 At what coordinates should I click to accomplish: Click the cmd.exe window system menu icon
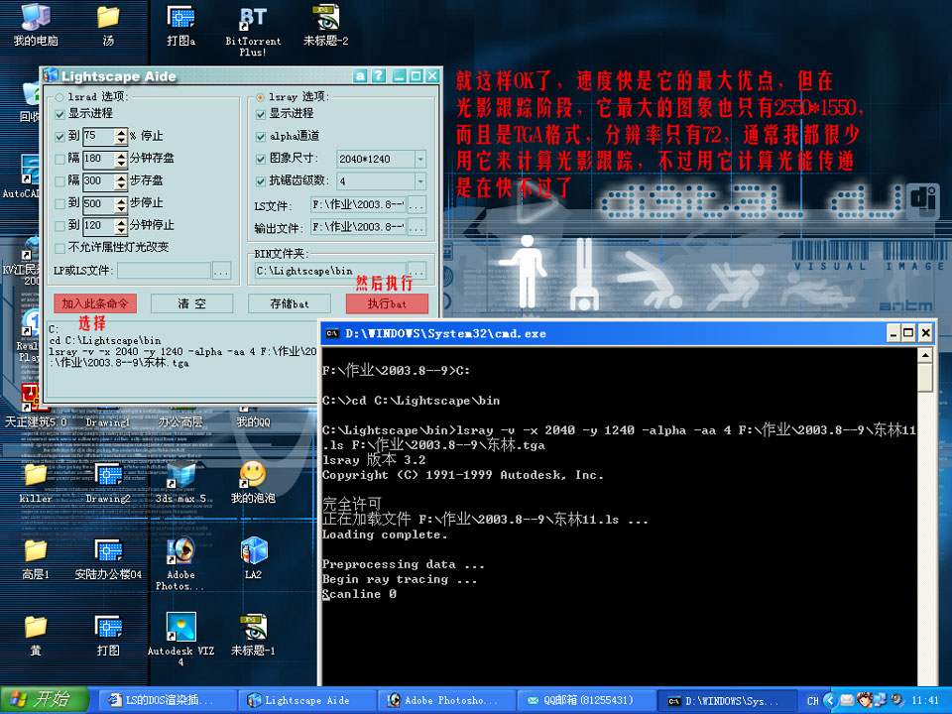pyautogui.click(x=332, y=333)
